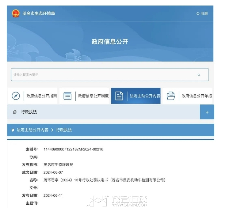The height and width of the screenshot is (208, 233).
Task: Click the document icon for 法定主动公开内容
Action: click(x=119, y=96)
